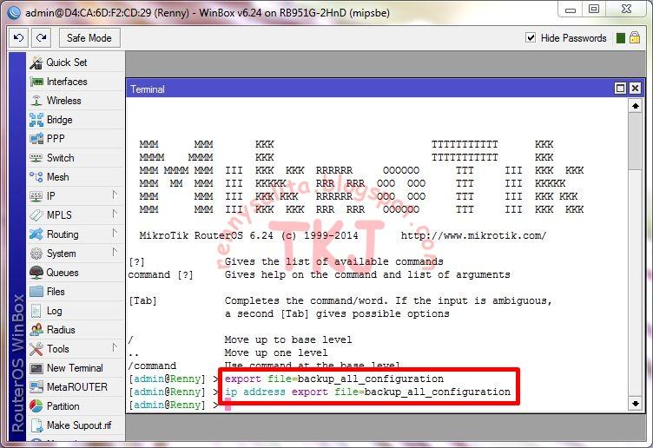Image resolution: width=653 pixels, height=448 pixels.
Task: Open MetaROUTER icon
Action: (36, 387)
